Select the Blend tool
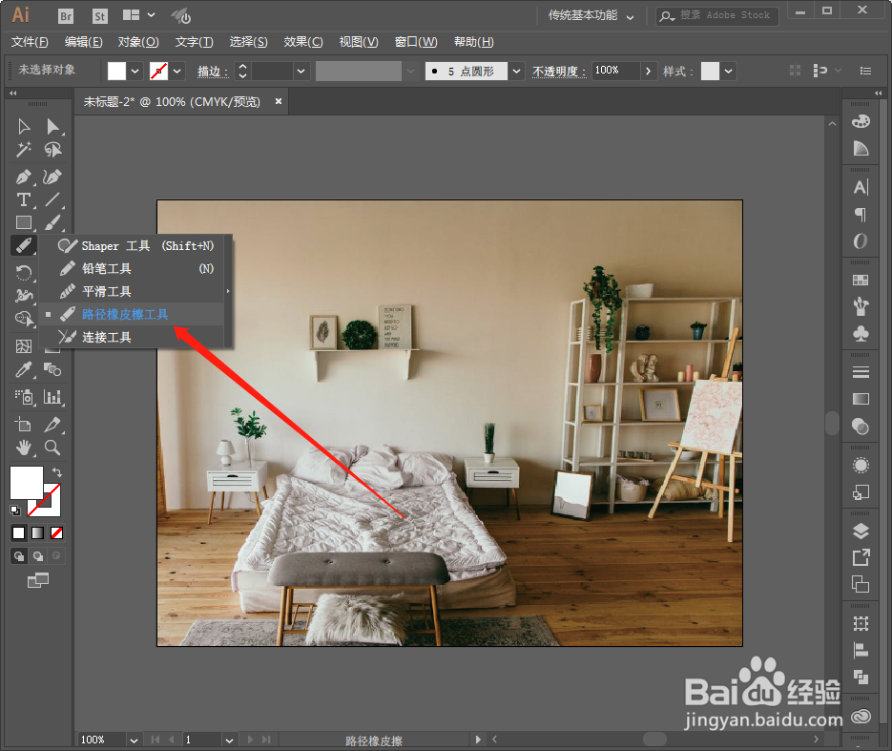This screenshot has width=892, height=751. coord(52,370)
